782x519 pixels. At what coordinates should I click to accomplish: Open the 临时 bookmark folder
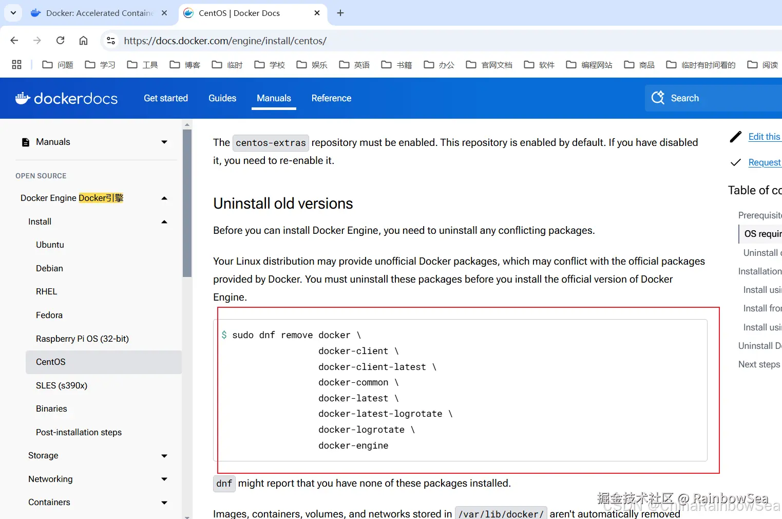(227, 65)
